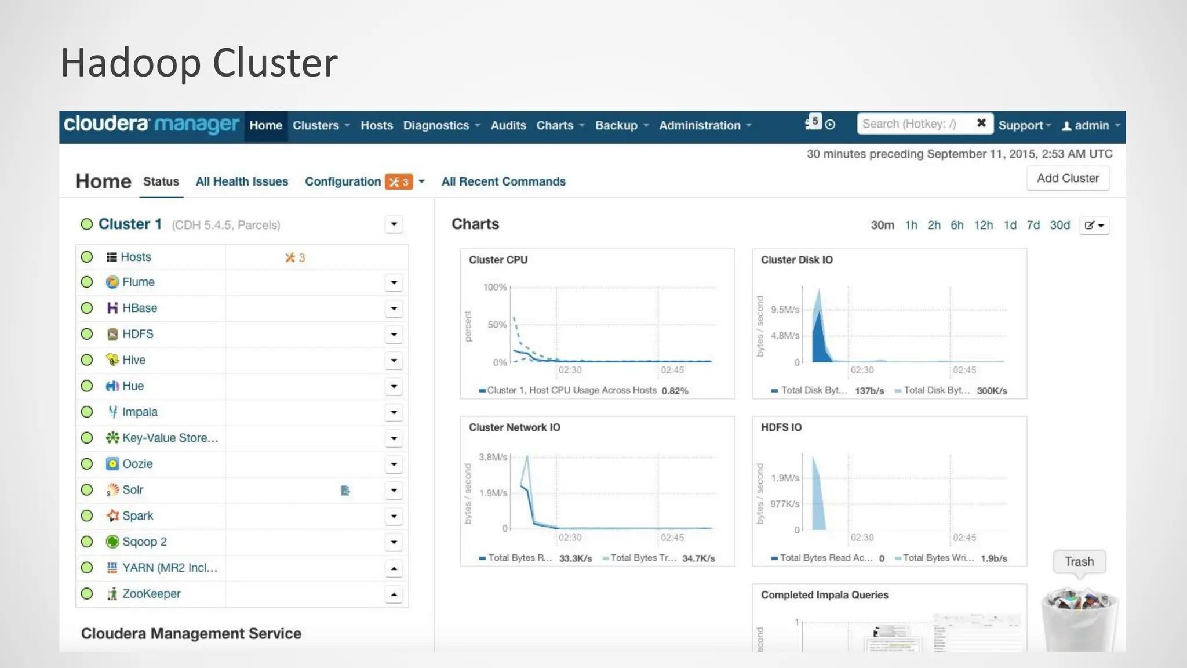Image resolution: width=1187 pixels, height=668 pixels.
Task: Switch to the Status tab
Action: 161,181
